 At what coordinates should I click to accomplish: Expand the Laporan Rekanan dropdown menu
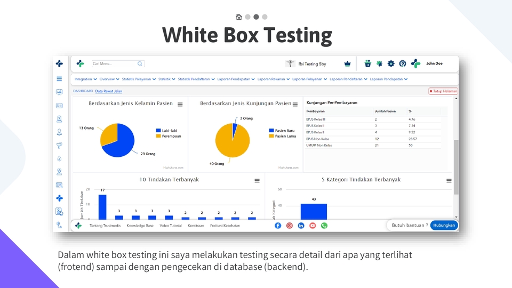(273, 79)
